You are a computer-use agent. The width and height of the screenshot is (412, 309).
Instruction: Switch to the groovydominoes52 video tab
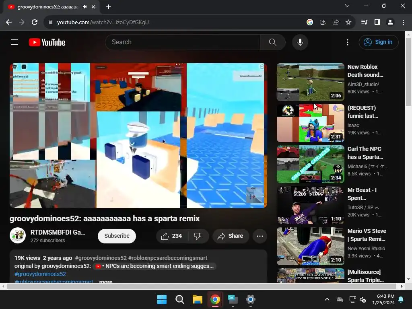pyautogui.click(x=47, y=7)
